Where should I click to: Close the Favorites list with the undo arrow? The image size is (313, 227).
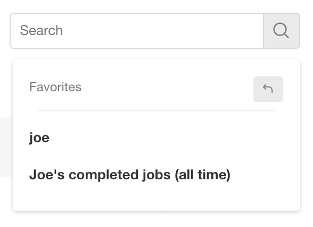coord(268,89)
